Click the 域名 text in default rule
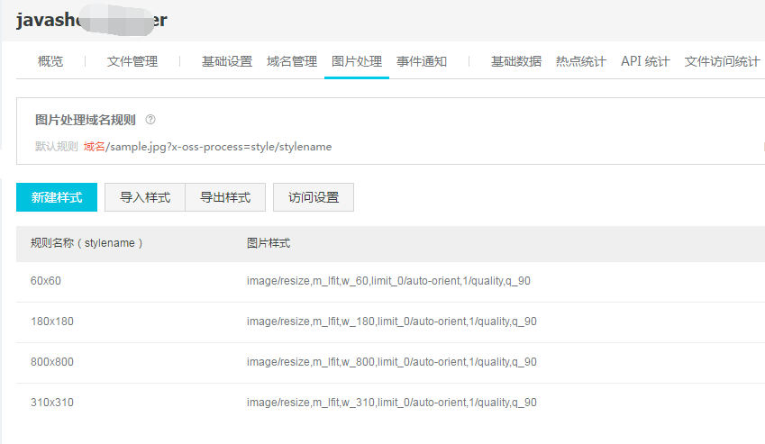765x444 pixels. (x=95, y=147)
